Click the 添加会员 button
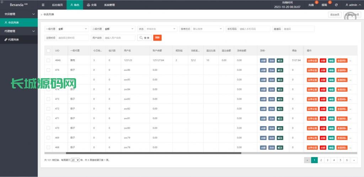This screenshot has height=177, width=364. tap(334, 15)
